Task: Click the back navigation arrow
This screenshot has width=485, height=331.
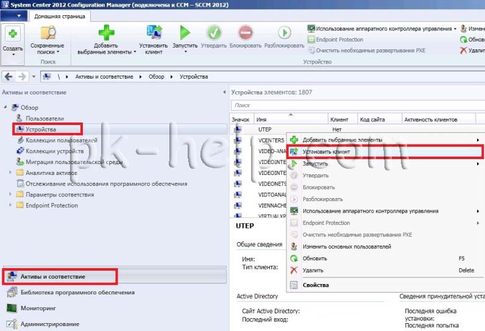Action: point(9,76)
